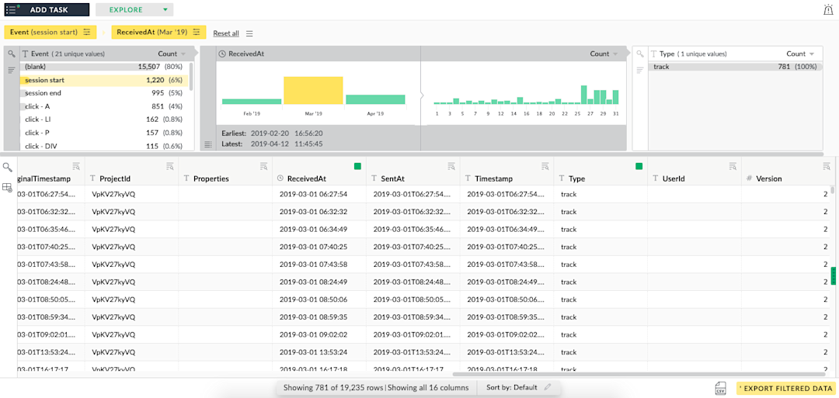This screenshot has width=839, height=398.
Task: Click the Timestamp column header
Action: click(x=494, y=178)
